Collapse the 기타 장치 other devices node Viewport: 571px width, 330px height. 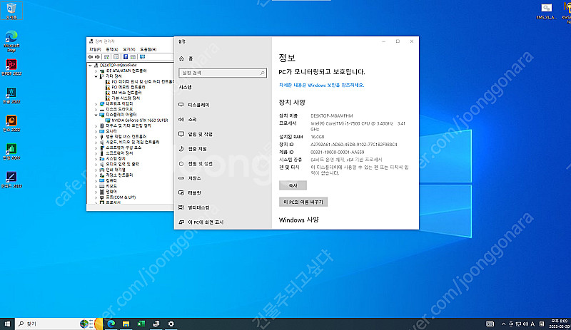point(96,76)
